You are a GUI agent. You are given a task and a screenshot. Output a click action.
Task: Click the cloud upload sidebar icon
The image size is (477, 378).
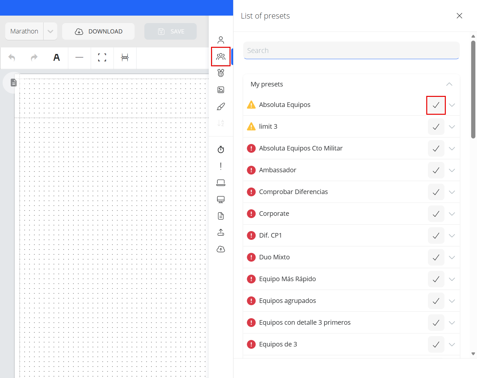coord(221,249)
